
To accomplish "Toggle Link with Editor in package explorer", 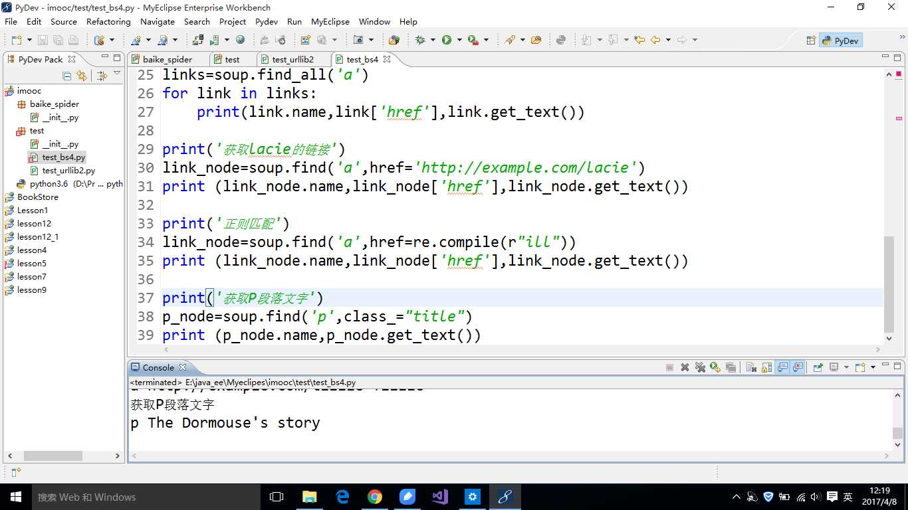I will point(81,76).
